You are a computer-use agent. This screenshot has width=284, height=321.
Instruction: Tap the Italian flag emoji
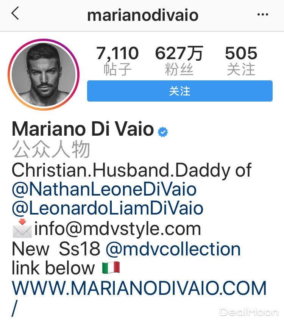111,268
